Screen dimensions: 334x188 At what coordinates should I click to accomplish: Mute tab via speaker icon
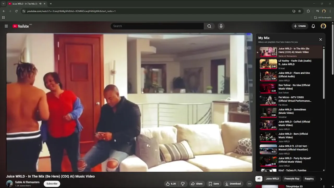(40, 4)
